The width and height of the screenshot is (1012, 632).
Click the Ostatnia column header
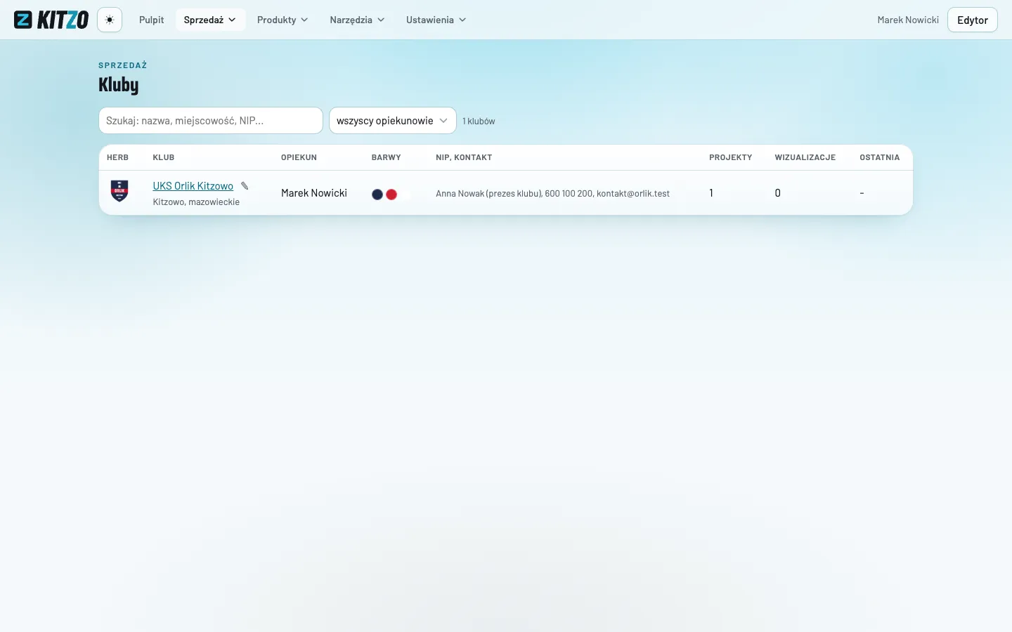(880, 157)
